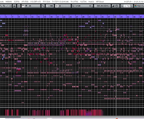Select the Line tool
Image resolution: width=144 pixels, height=119 pixels.
point(7,6)
